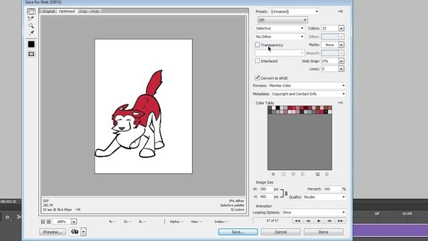Open the Matte dropdown arrow
The width and height of the screenshot is (428, 241).
click(341, 45)
